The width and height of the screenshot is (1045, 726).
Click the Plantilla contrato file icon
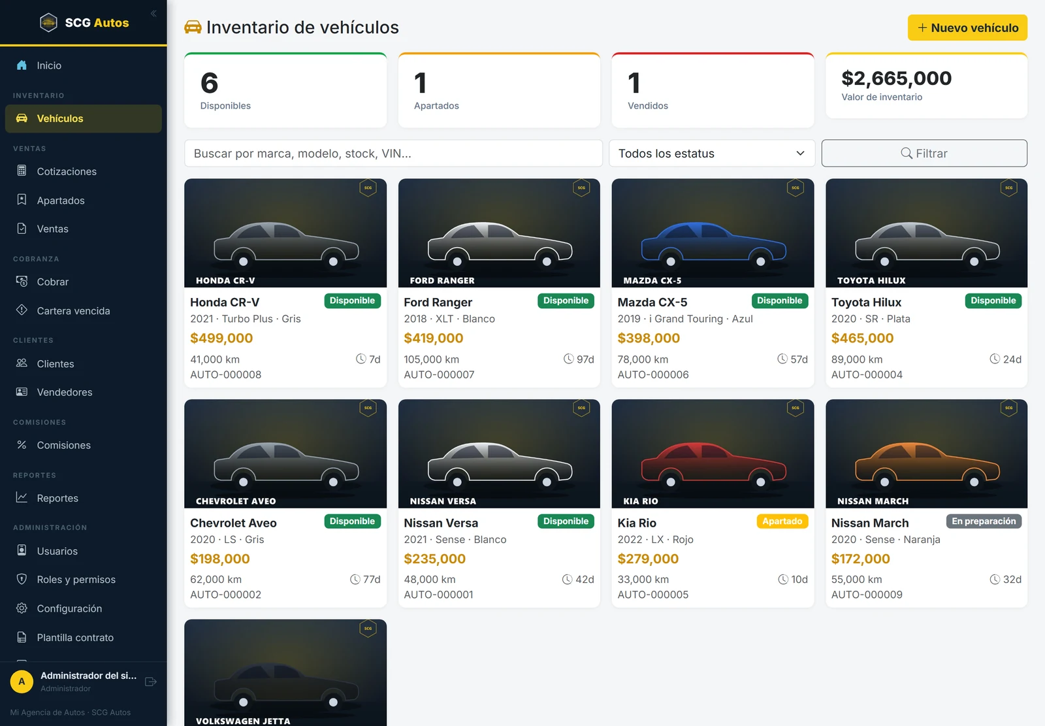coord(22,637)
